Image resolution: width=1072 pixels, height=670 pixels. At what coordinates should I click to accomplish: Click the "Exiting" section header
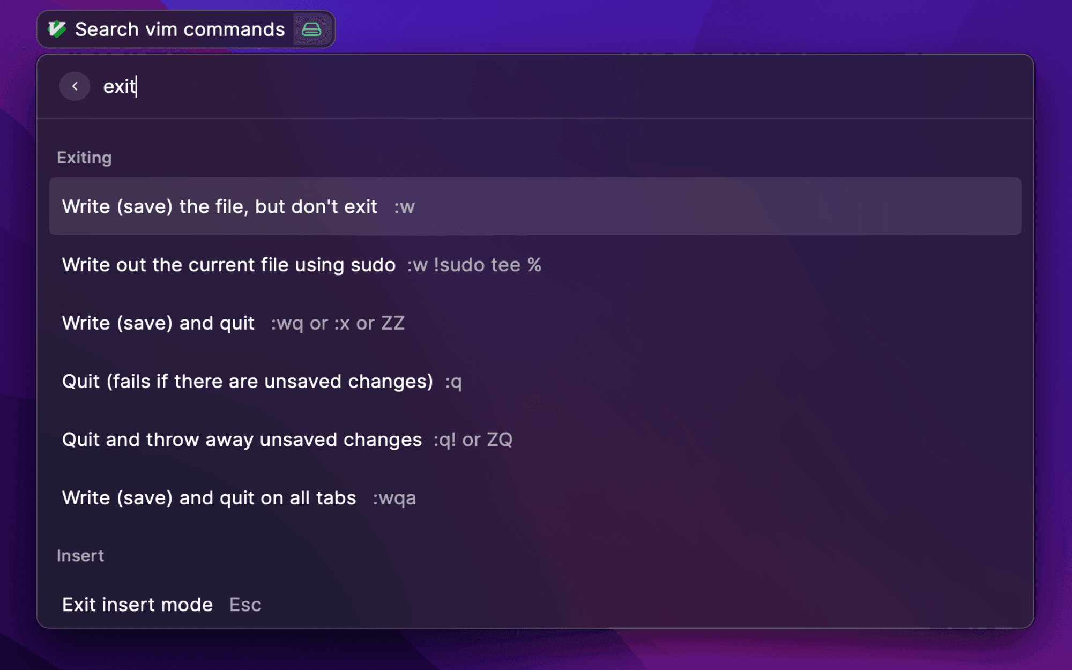[x=84, y=158]
